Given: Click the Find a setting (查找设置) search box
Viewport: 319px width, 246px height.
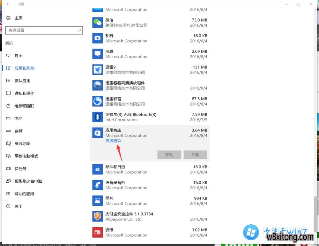Looking at the screenshot, I should tap(41, 31).
